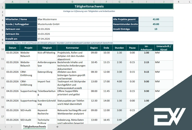Add a new sheet with plus icon
The height and width of the screenshot is (130, 192).
tap(57, 127)
